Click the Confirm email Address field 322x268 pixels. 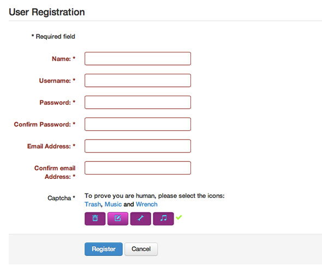pos(138,168)
